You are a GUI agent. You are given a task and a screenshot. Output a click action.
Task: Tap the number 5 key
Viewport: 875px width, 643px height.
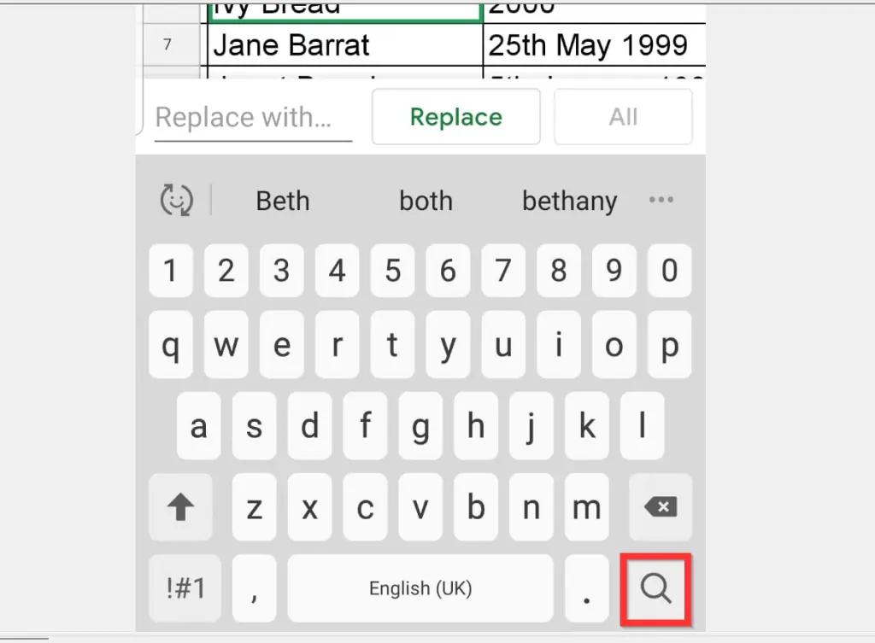(392, 271)
